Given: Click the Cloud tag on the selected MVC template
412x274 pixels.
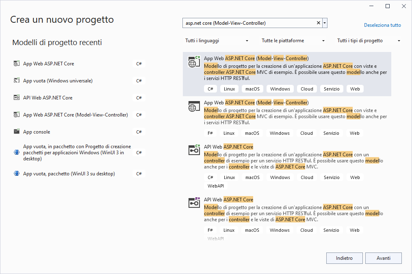Looking at the screenshot, I should (307, 89).
